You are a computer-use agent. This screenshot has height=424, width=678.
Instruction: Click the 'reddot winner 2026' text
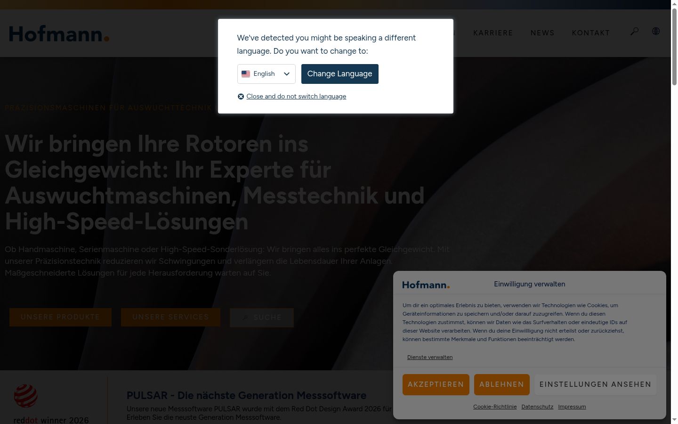[51, 420]
